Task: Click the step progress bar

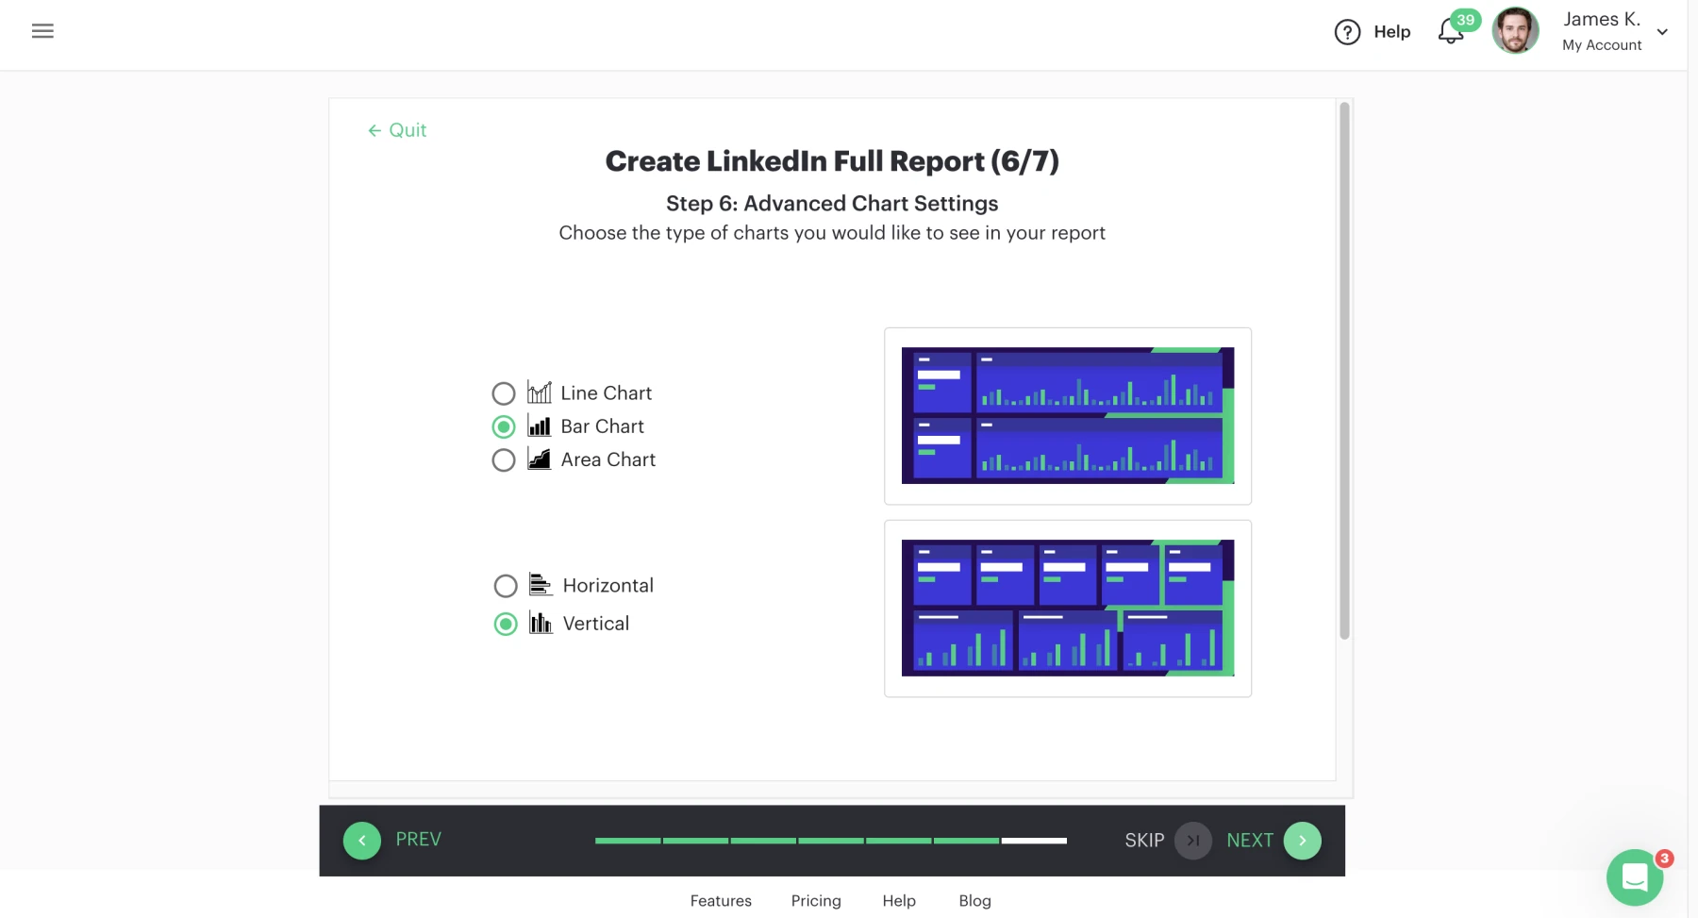Action: pyautogui.click(x=831, y=841)
